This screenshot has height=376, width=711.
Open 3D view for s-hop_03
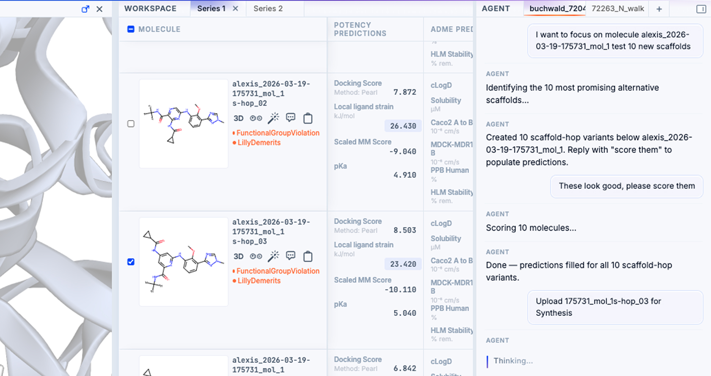[239, 256]
